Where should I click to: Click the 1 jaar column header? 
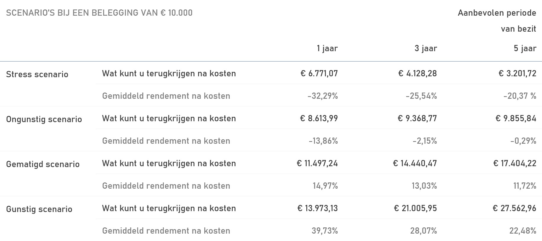coord(327,48)
